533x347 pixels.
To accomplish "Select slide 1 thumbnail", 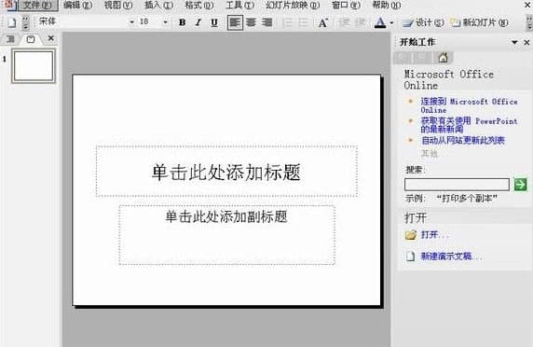I will point(34,66).
